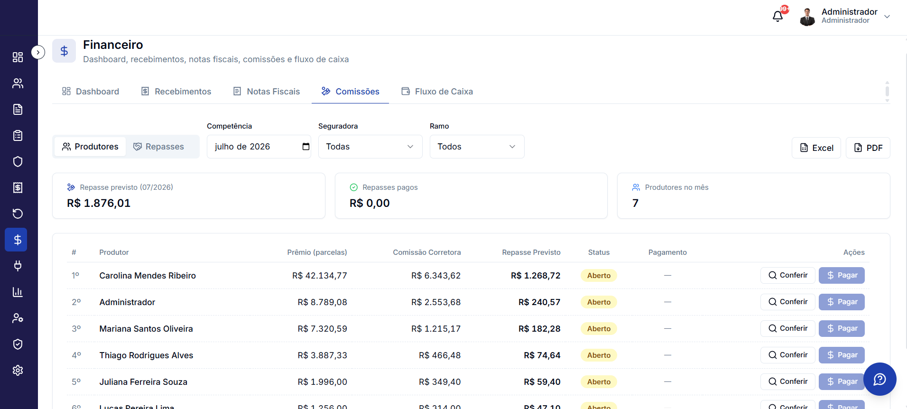Click the Aberto status for Carolina Mendes Ribeiro
This screenshot has height=409, width=907.
click(x=599, y=276)
